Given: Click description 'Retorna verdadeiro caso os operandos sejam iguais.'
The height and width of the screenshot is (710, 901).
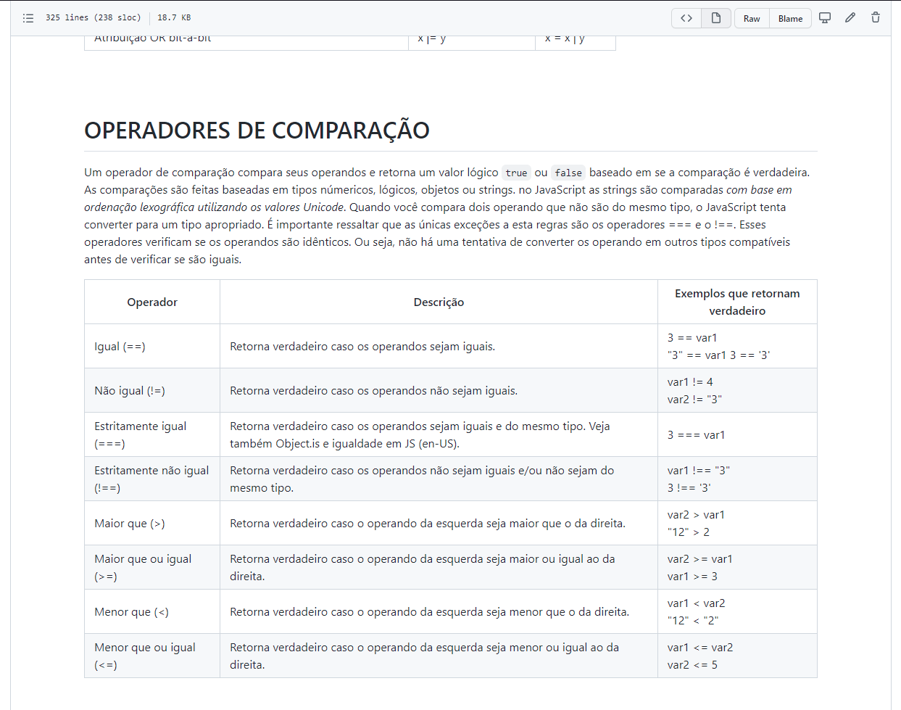Looking at the screenshot, I should tap(362, 347).
